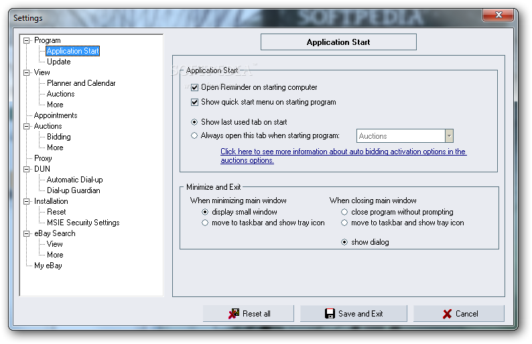Click the Reset all button

coord(249,313)
